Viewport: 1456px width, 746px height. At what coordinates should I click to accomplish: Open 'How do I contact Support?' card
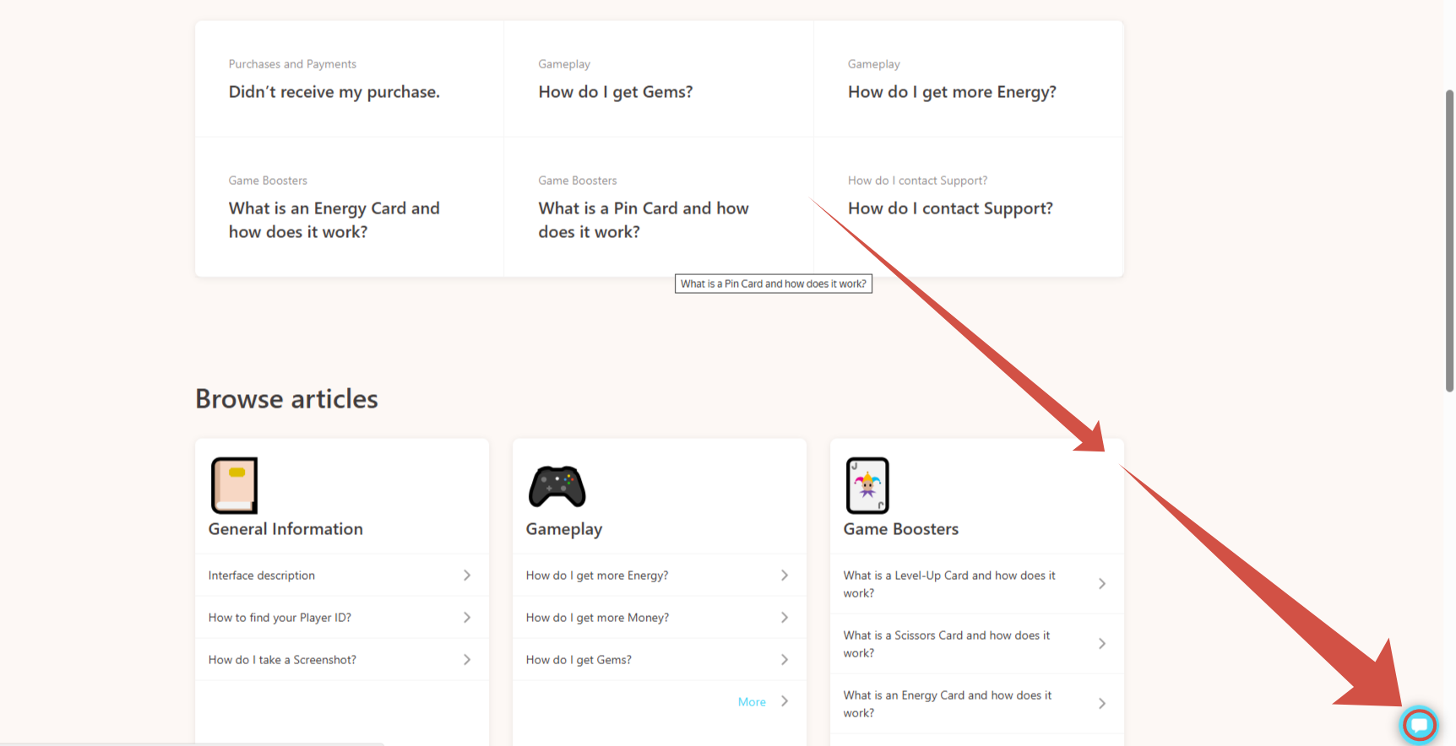click(950, 208)
